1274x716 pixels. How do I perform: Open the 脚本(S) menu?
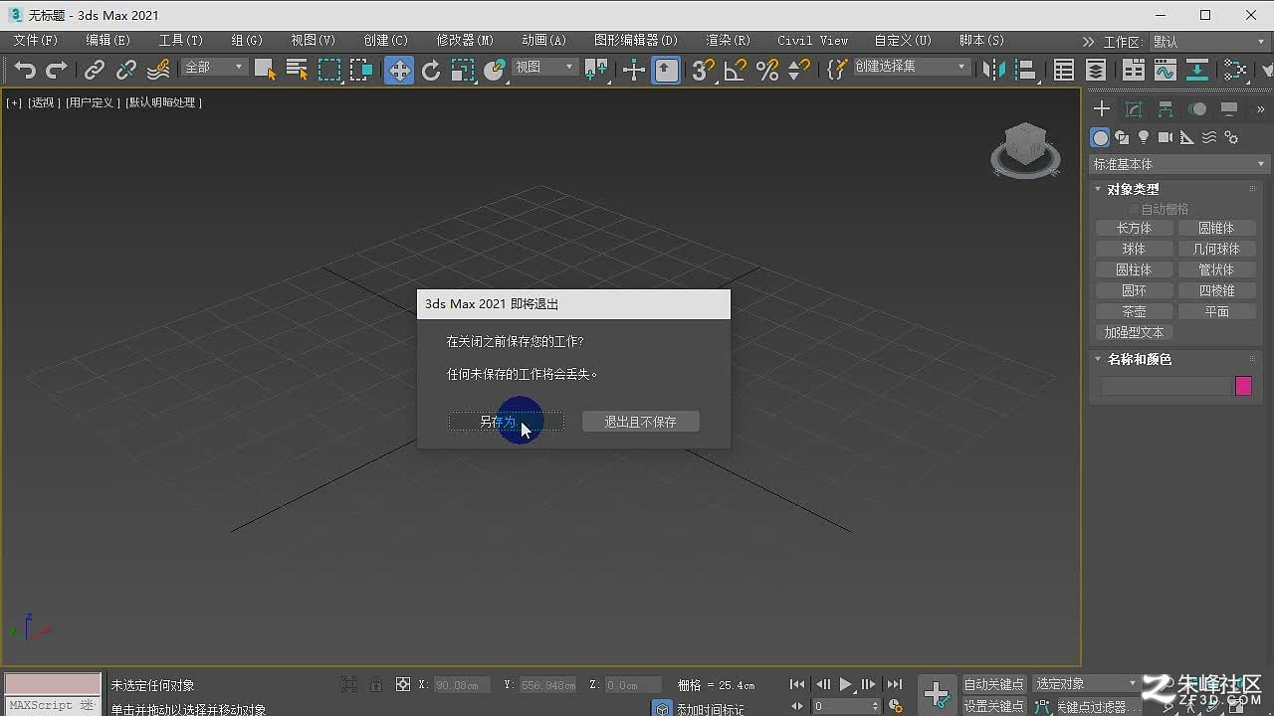pyautogui.click(x=981, y=41)
